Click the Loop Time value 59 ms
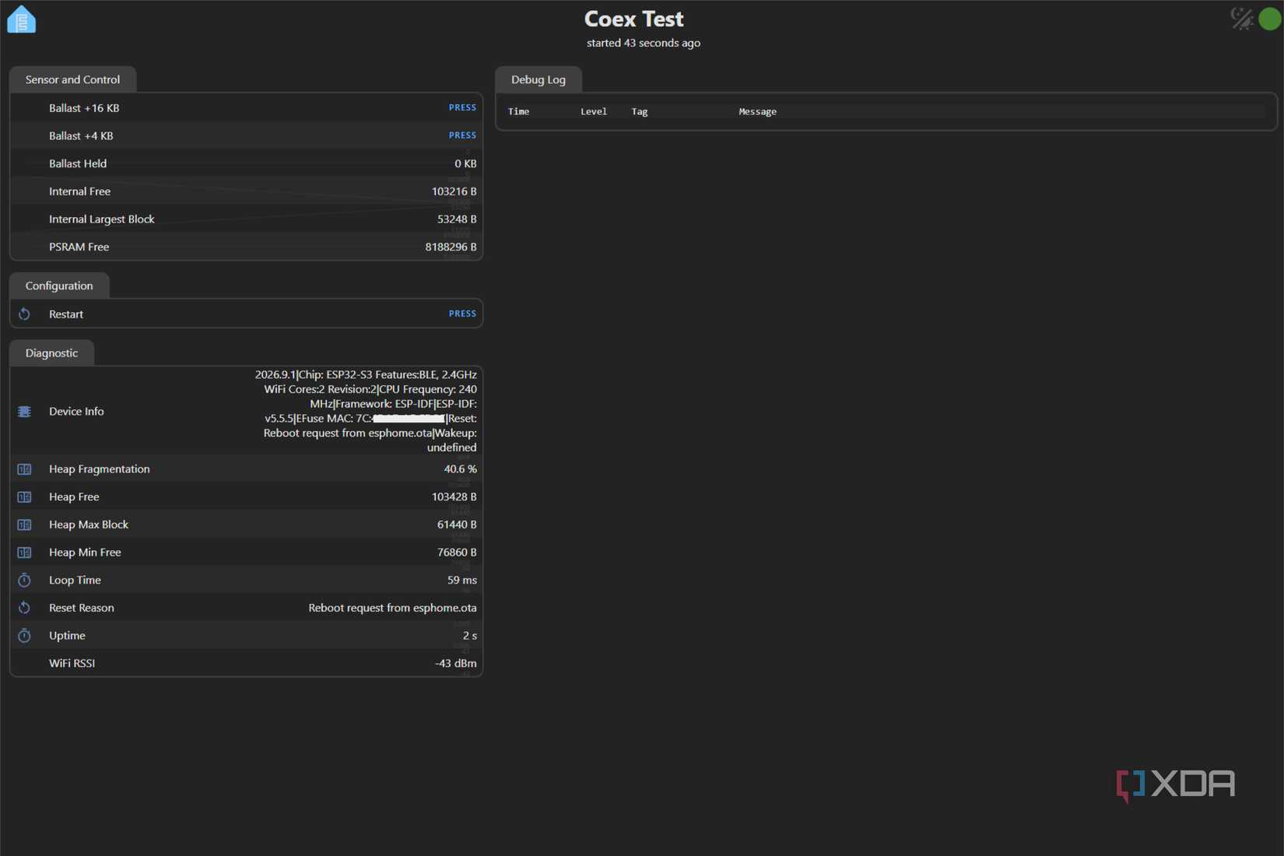 coord(462,580)
